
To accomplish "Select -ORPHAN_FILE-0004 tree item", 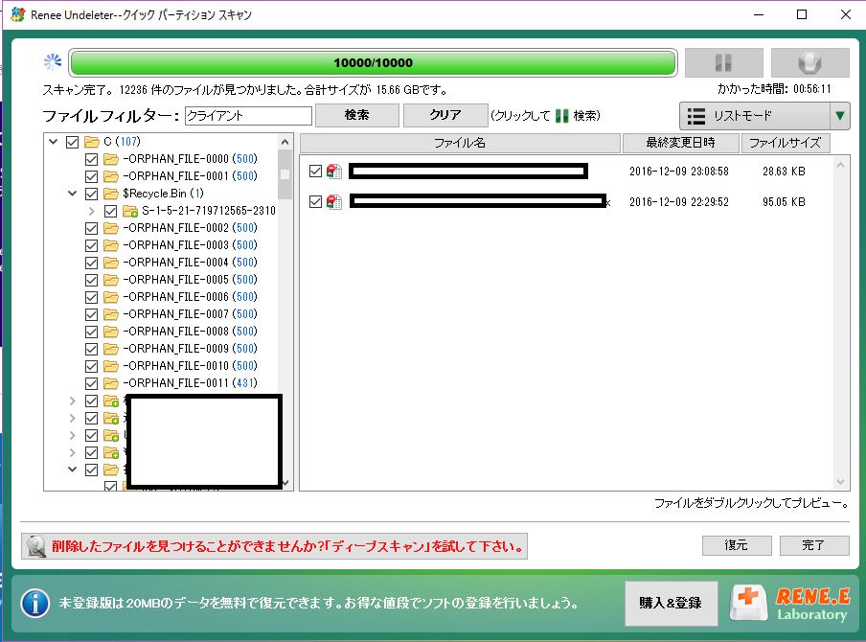I will point(190,262).
